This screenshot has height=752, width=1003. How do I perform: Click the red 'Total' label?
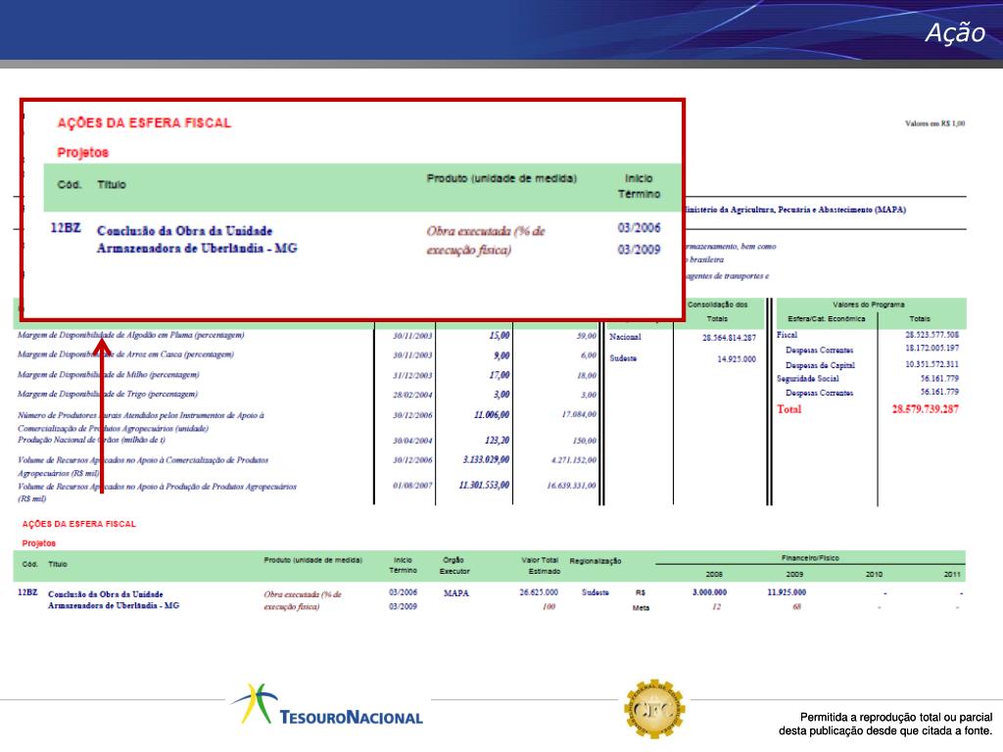[x=788, y=409]
